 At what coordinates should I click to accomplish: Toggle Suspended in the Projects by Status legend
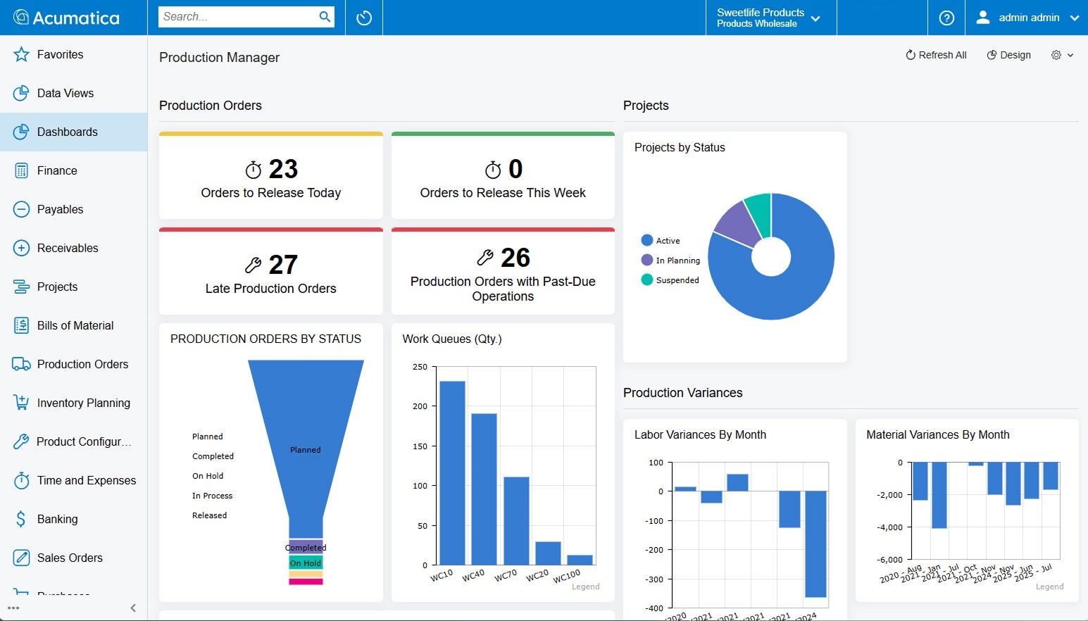tap(676, 280)
